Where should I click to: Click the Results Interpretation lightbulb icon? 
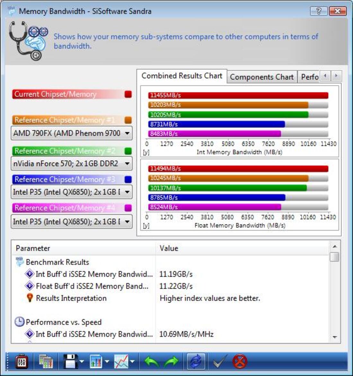30,298
